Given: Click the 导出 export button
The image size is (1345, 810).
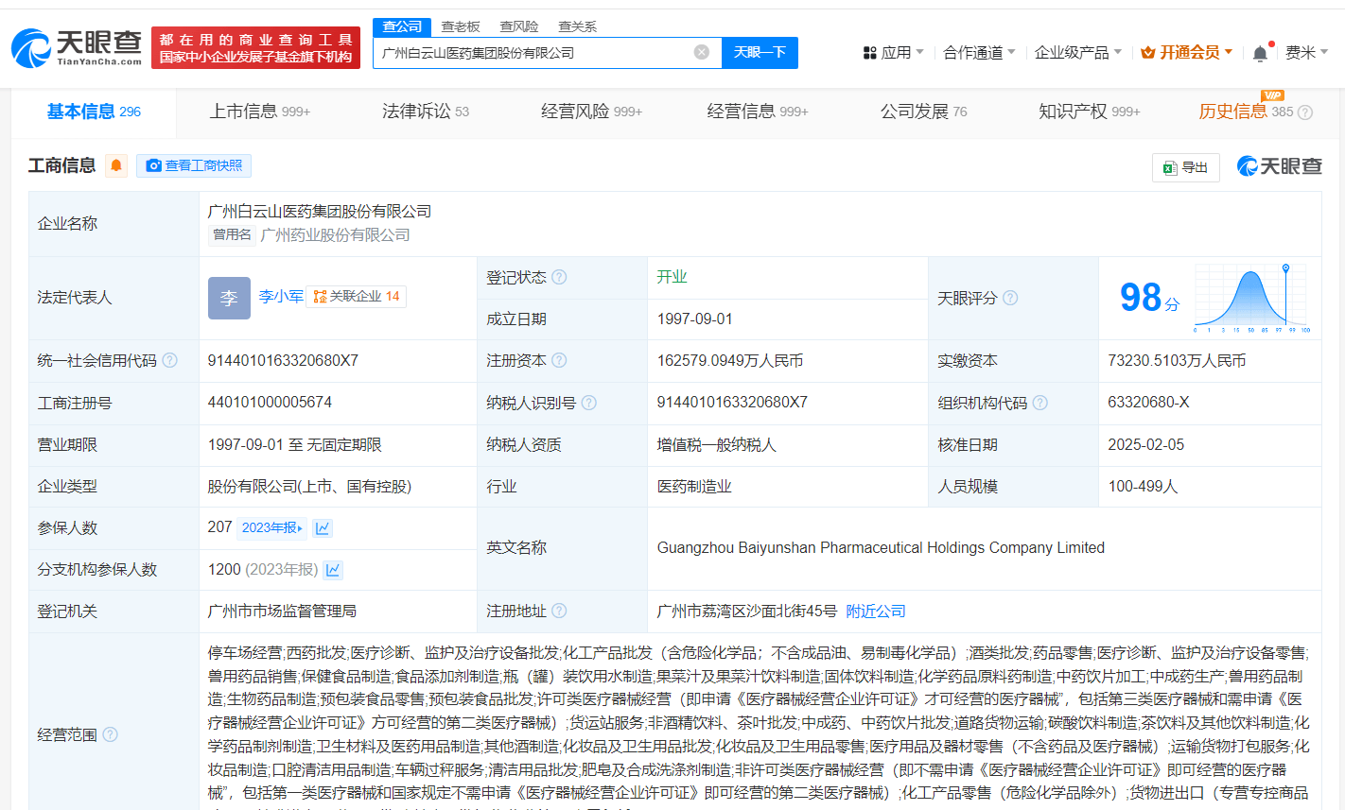Looking at the screenshot, I should [x=1186, y=167].
